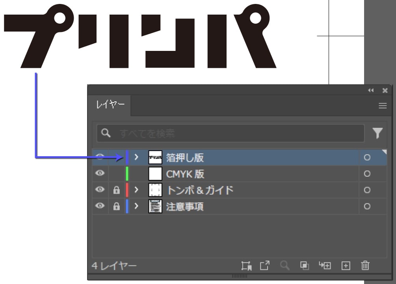396x284 pixels.
Task: Open the Layers panel hamburger menu
Action: 382,106
